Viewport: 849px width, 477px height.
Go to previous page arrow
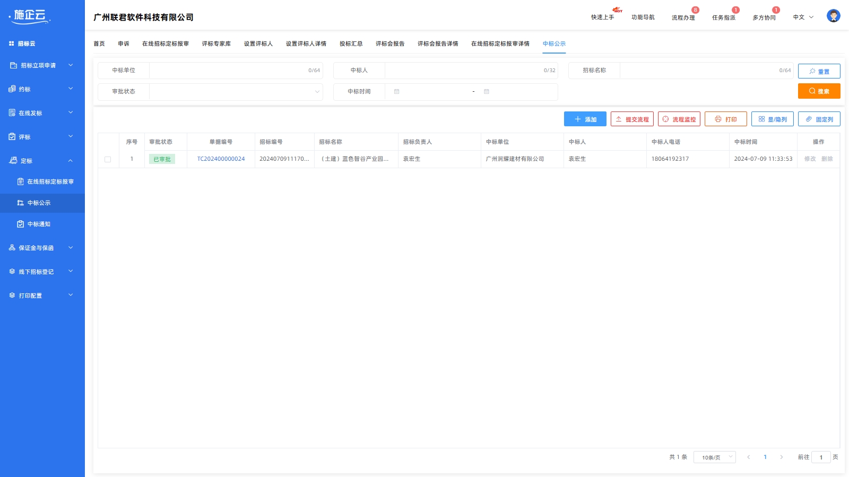tap(748, 457)
